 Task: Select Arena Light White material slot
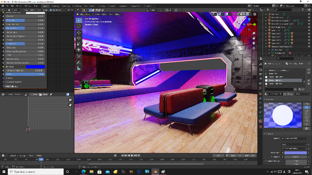(283, 77)
